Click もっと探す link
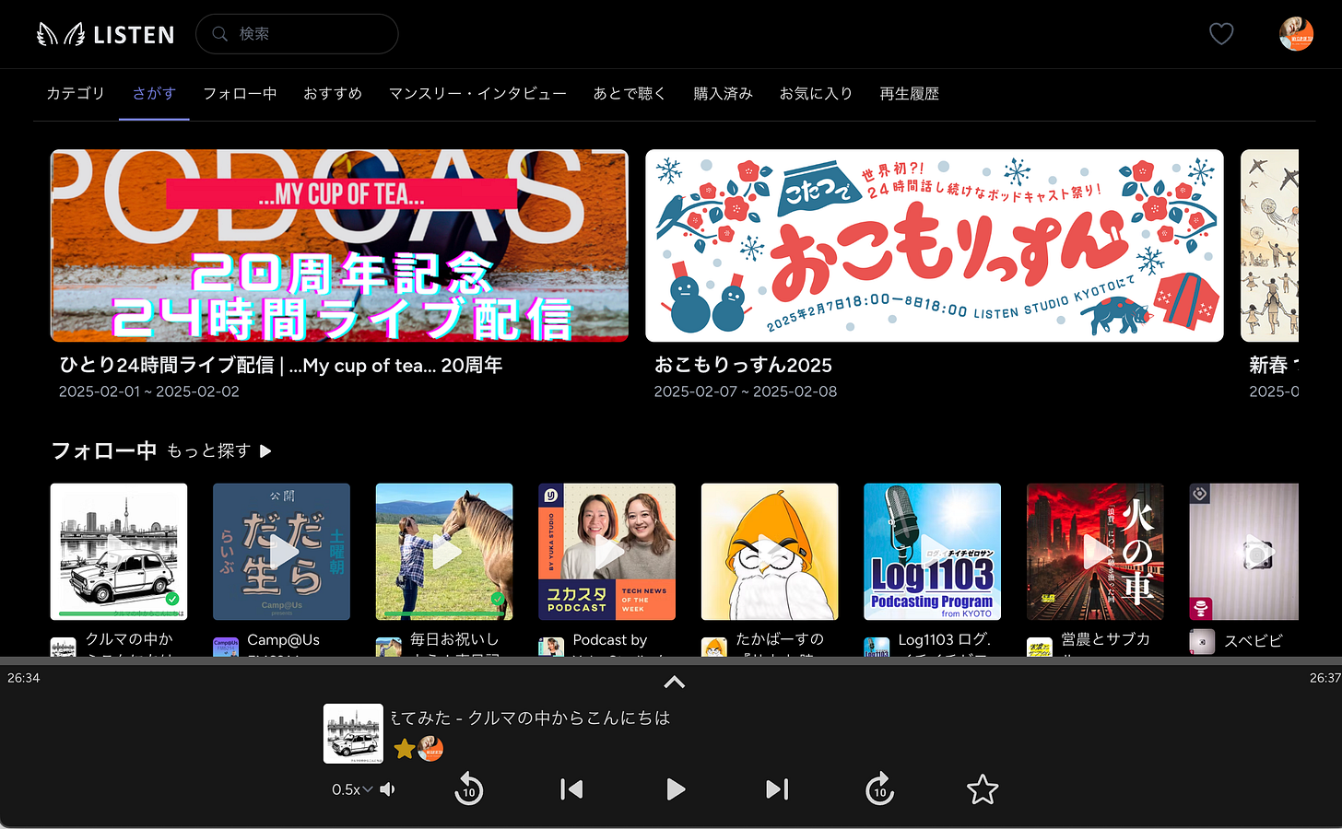 [208, 450]
